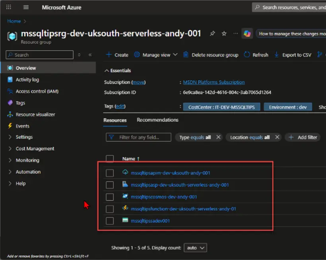This screenshot has height=260, width=326.
Task: Open the Manage view dropdown
Action: pyautogui.click(x=156, y=55)
